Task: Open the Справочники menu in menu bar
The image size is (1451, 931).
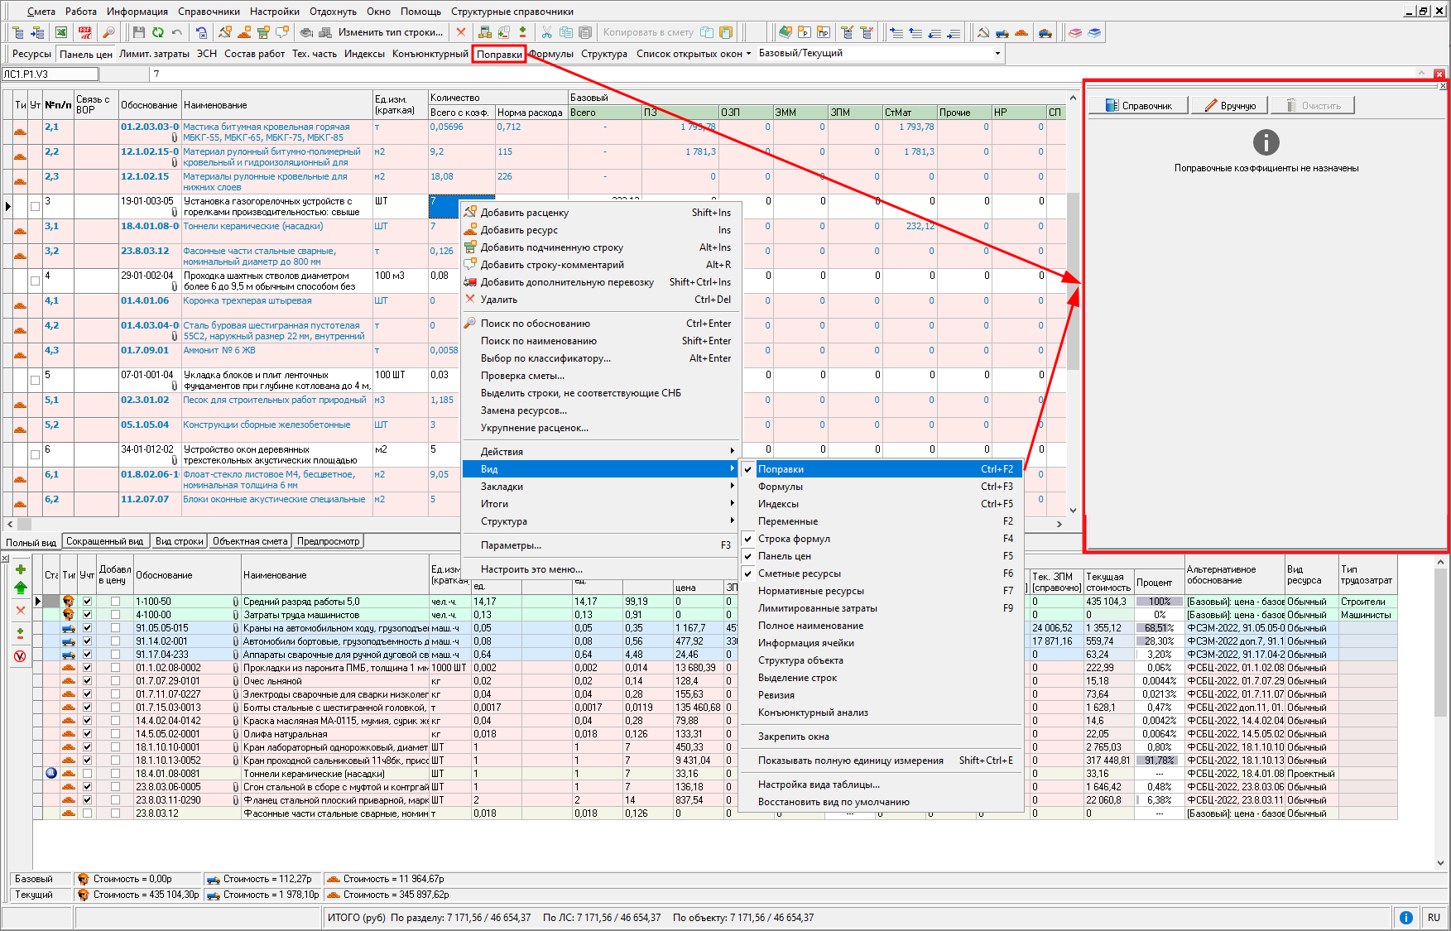Action: tap(209, 12)
